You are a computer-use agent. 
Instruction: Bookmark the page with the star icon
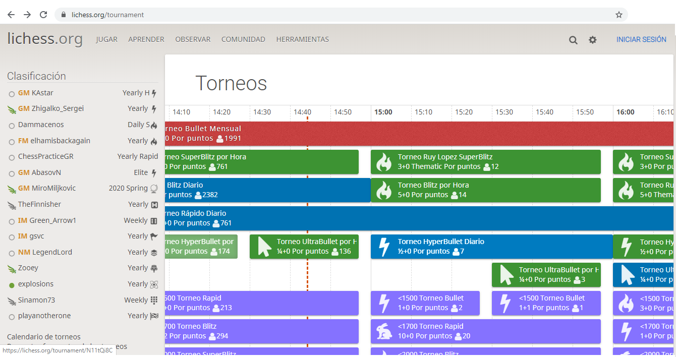click(619, 15)
